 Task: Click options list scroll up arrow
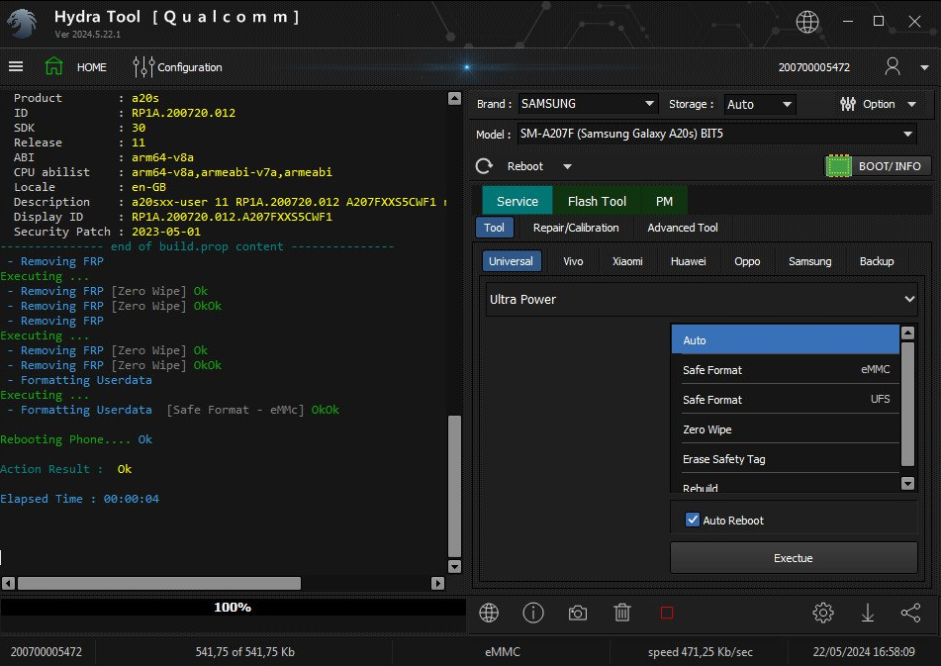click(907, 333)
